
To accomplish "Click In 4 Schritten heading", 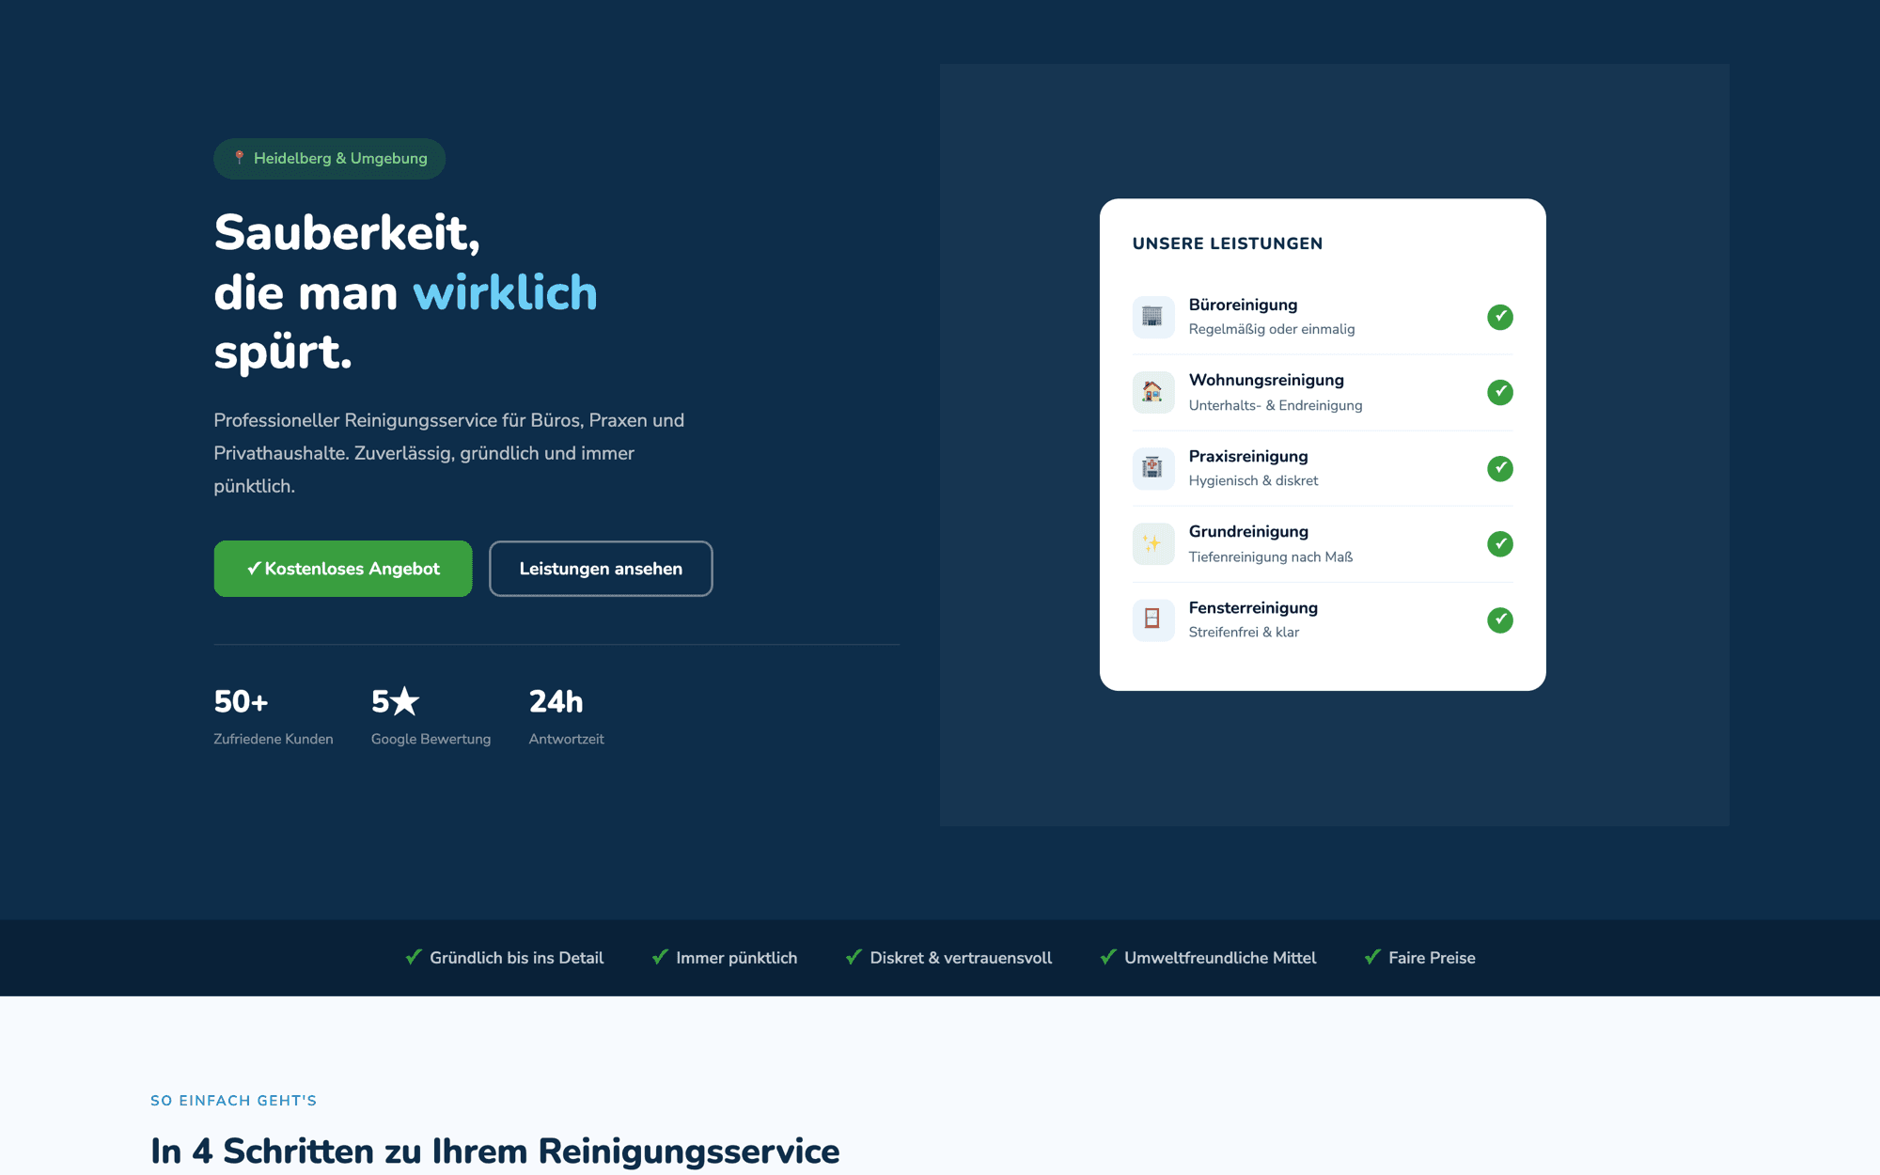I will [495, 1151].
